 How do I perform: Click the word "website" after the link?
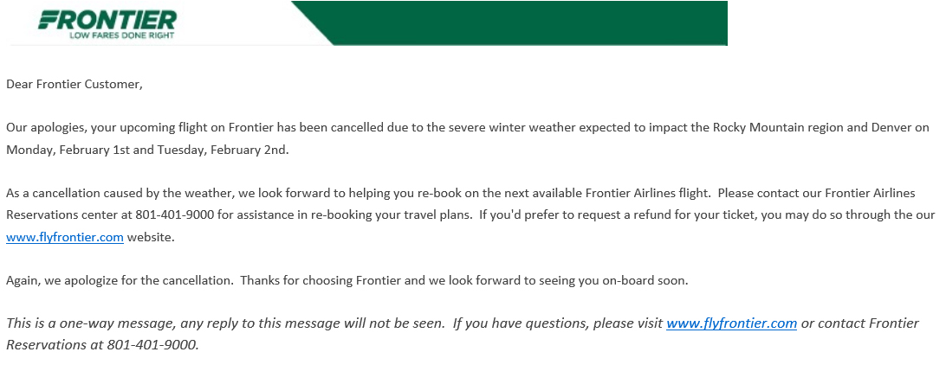coord(150,237)
